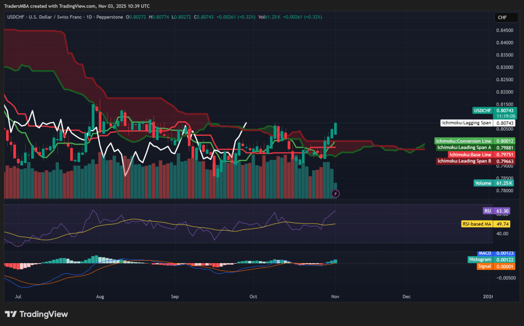The height and width of the screenshot is (326, 524).
Task: Click the Nov label on the time axis
Action: [x=335, y=296]
